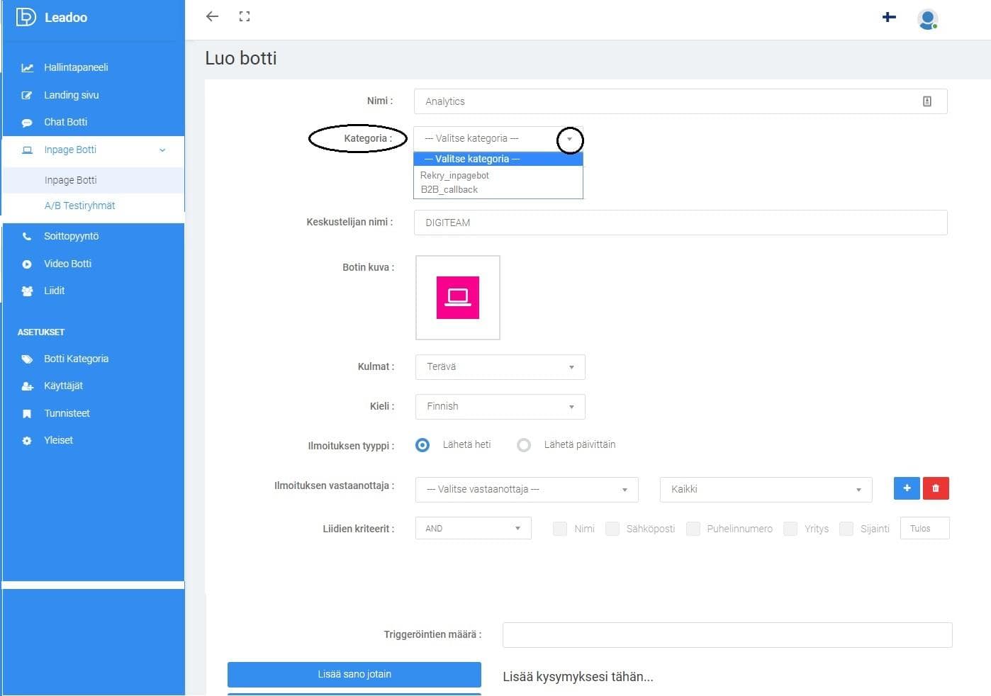Click the blue add recipient plus button
Screen dimensions: 991x696
(907, 488)
